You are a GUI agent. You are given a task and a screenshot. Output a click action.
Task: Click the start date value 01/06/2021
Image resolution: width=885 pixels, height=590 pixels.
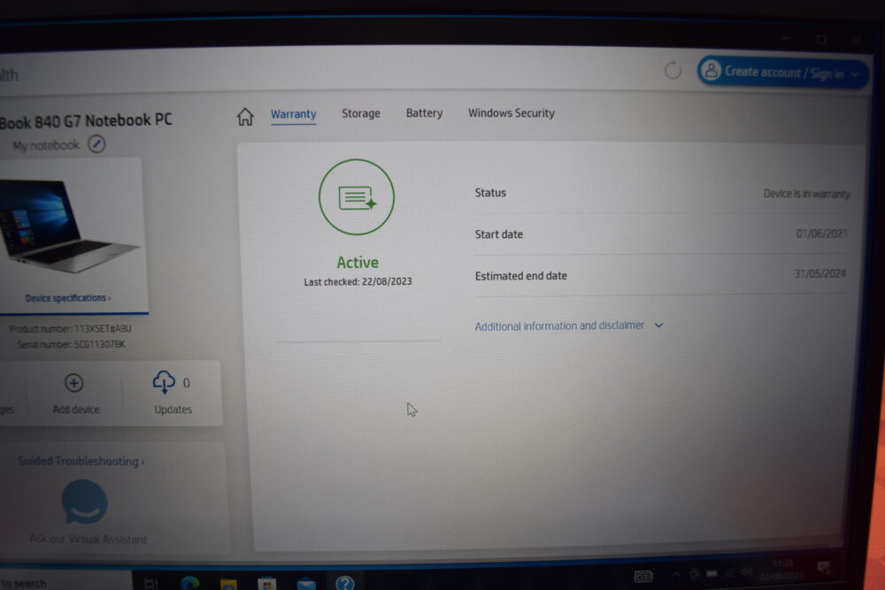point(822,234)
